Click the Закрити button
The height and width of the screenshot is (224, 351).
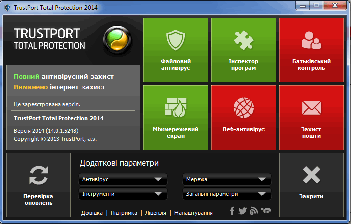311,185
